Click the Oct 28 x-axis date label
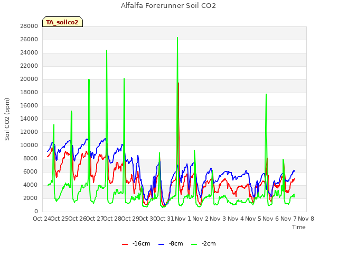Screen dimensions: 338x254 click(x=112, y=219)
